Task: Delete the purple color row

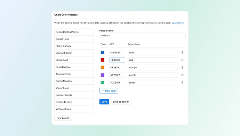Action: (182, 75)
